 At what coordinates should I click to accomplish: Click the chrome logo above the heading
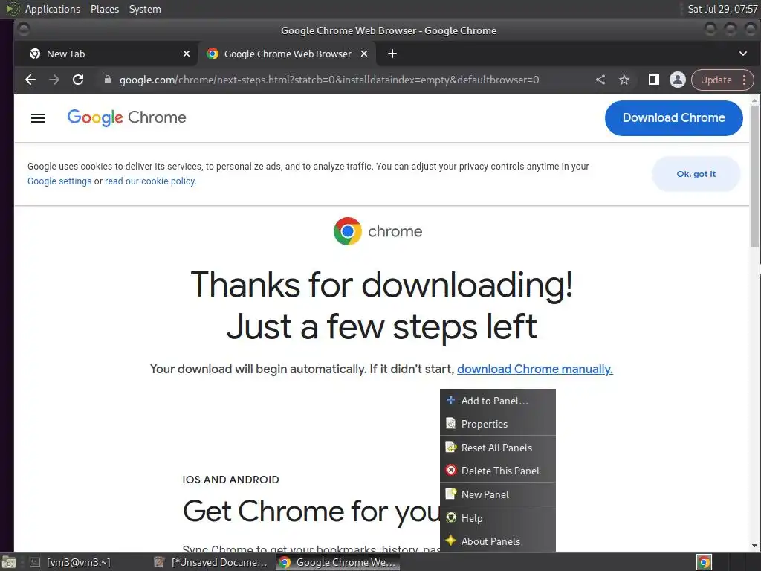378,231
